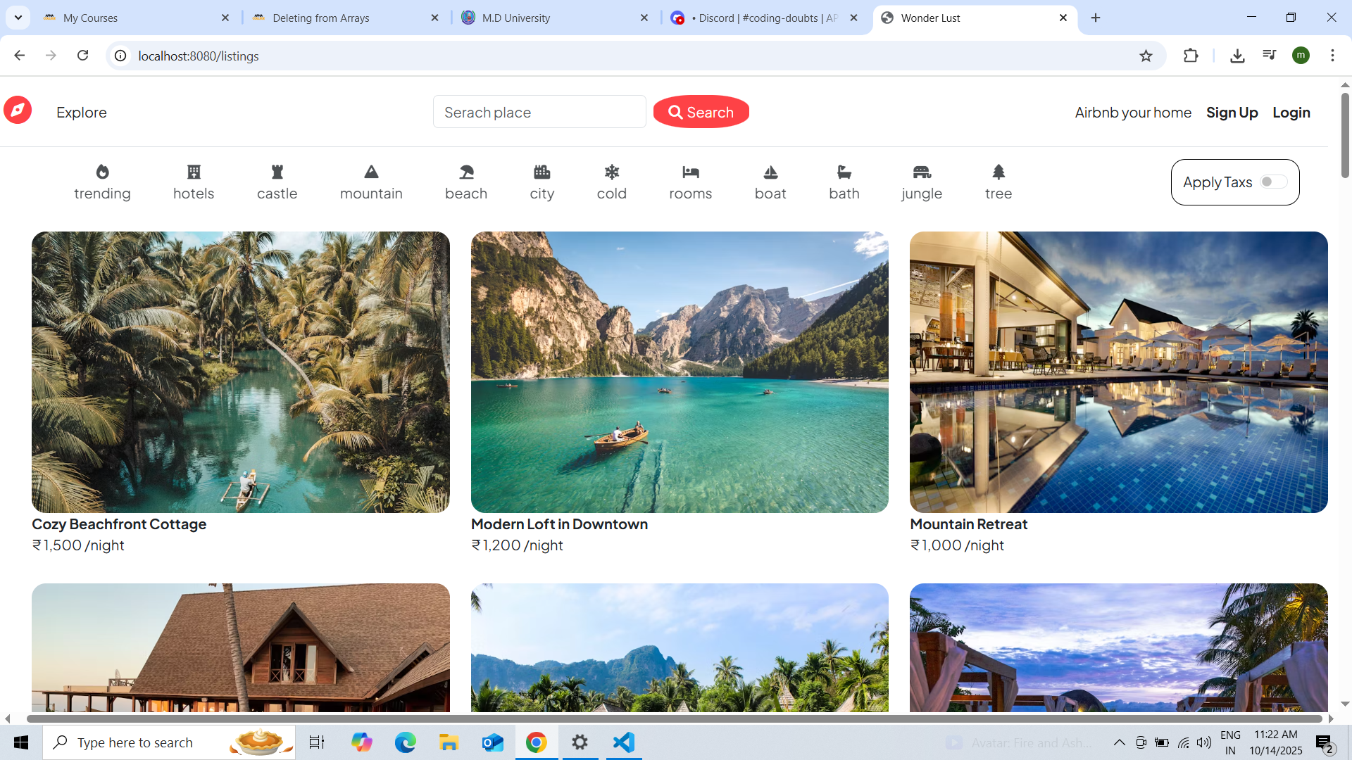Click the Mountain Retreat title
The image size is (1352, 760).
(969, 524)
